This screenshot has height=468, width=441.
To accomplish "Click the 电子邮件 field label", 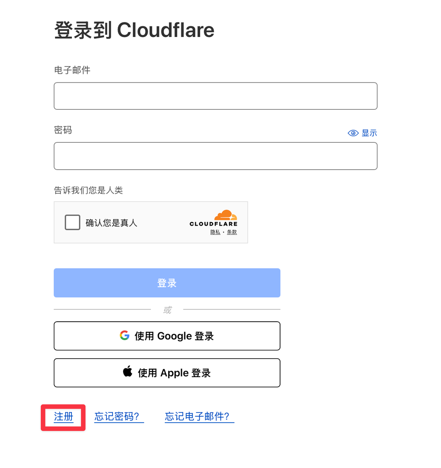I will [71, 70].
